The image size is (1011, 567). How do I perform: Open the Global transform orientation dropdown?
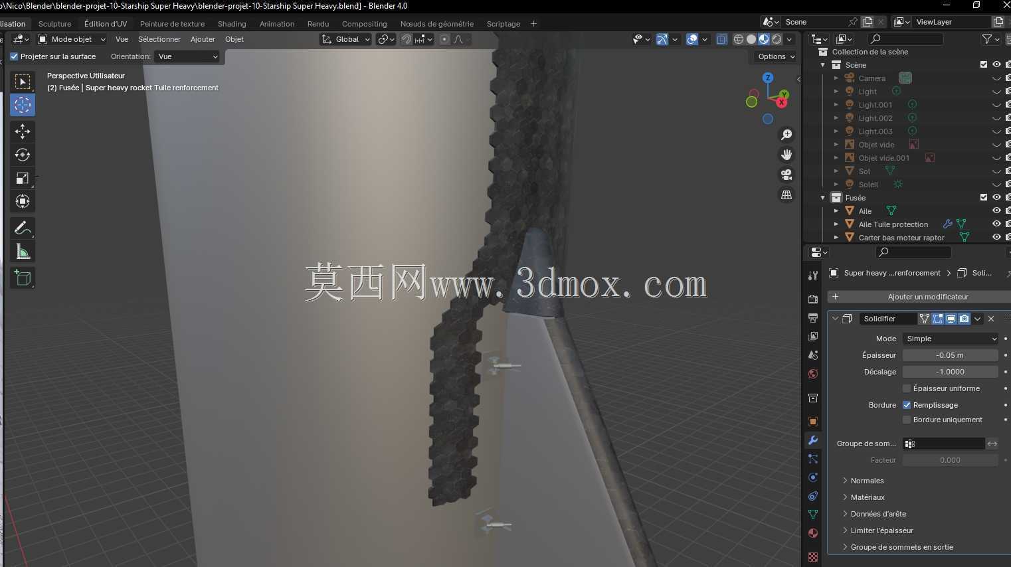point(345,39)
